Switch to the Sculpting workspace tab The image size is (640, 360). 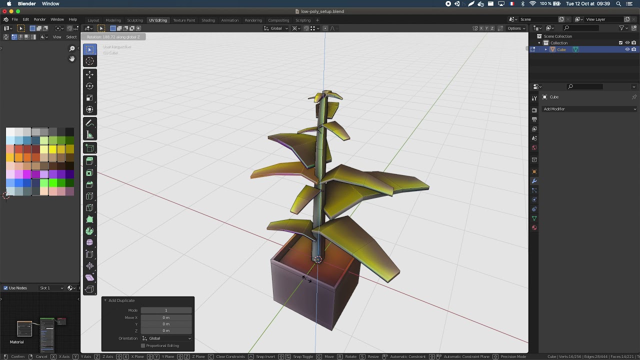point(135,20)
